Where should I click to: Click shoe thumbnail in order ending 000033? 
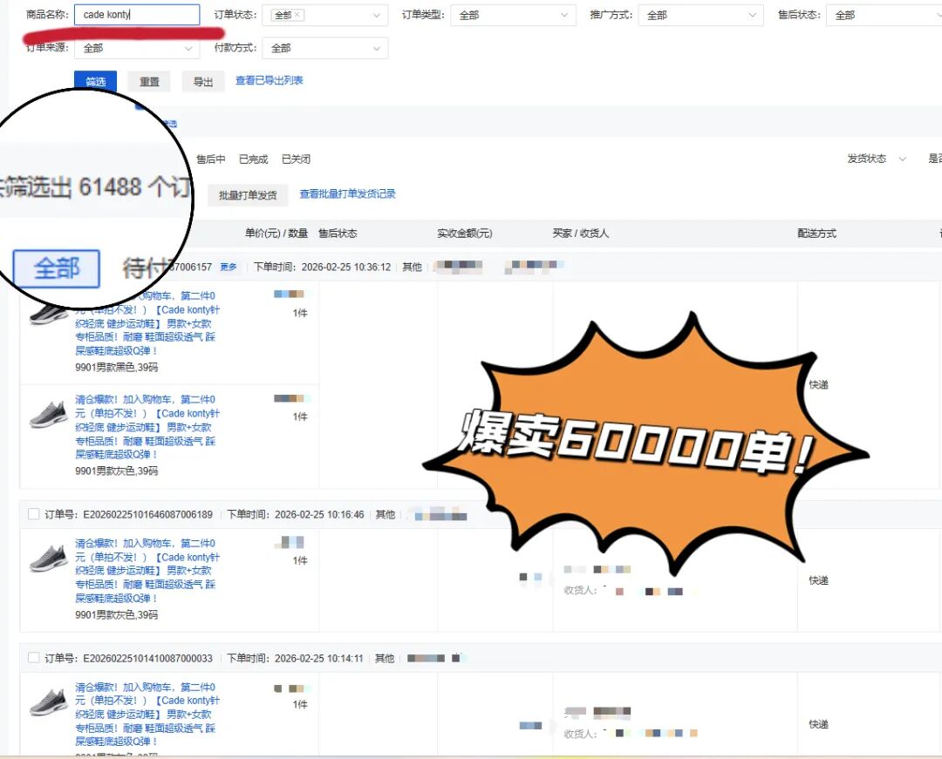tap(49, 702)
